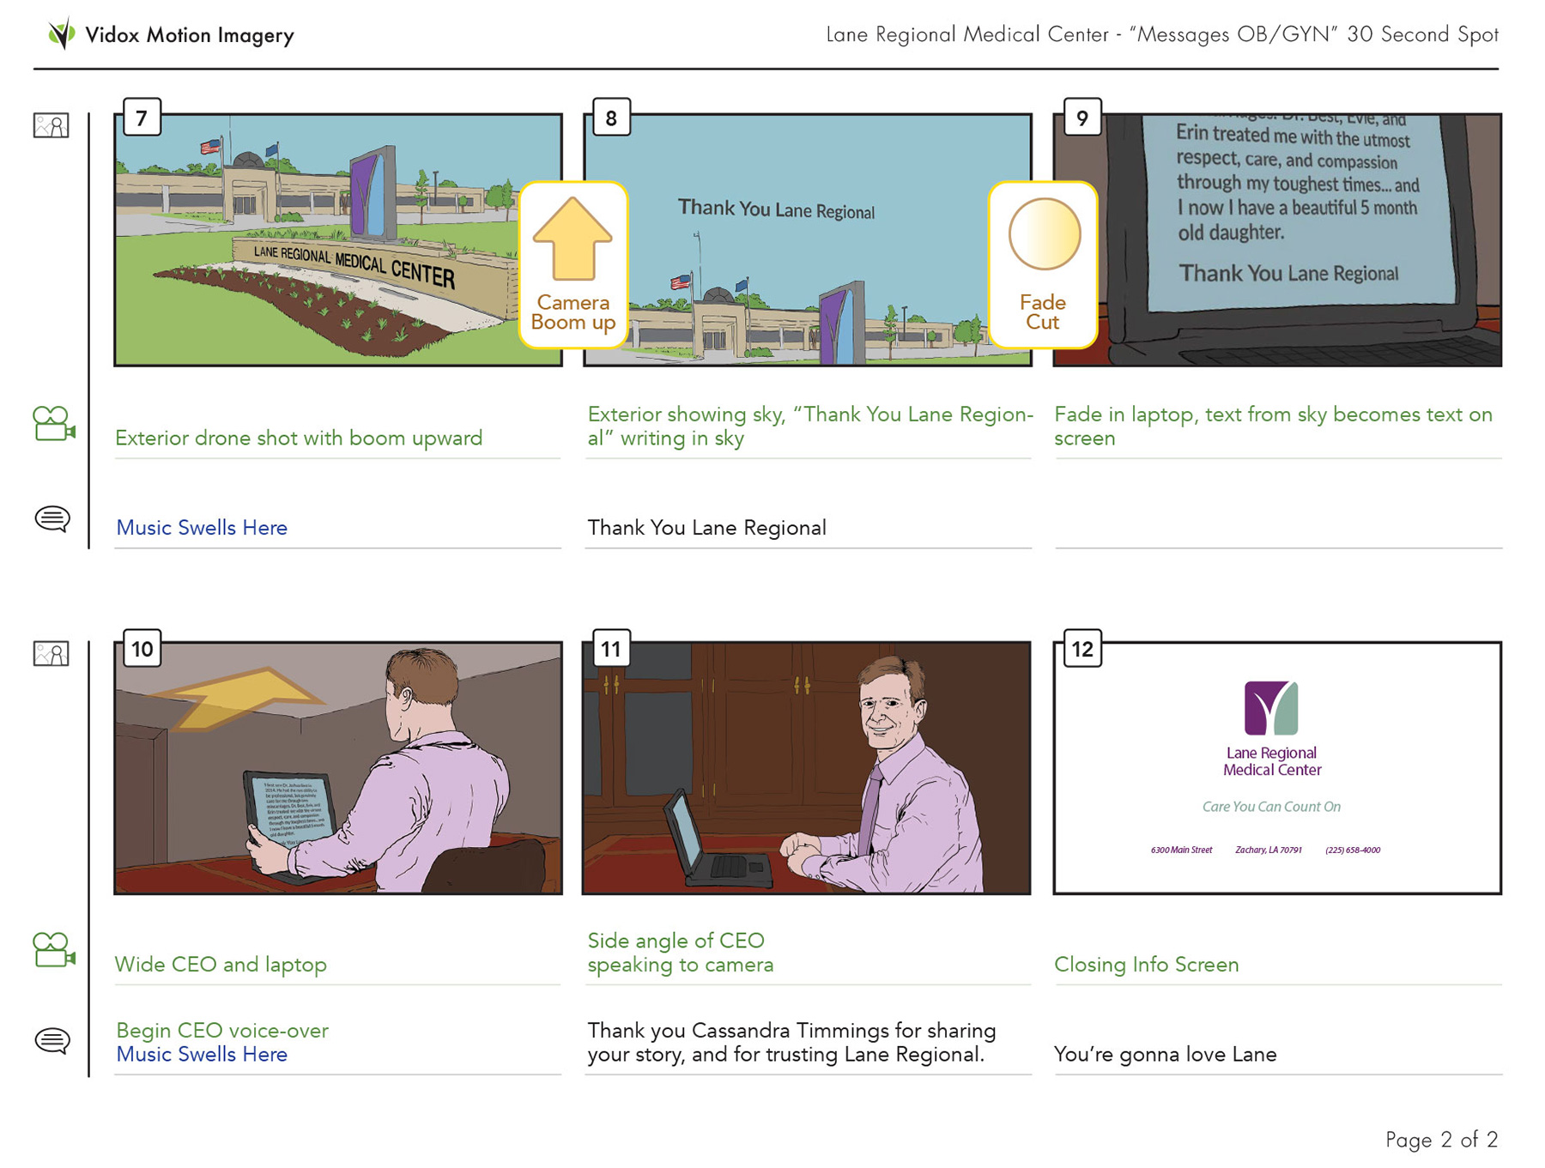Click 'Care You Can Count On' tagline

click(x=1271, y=807)
